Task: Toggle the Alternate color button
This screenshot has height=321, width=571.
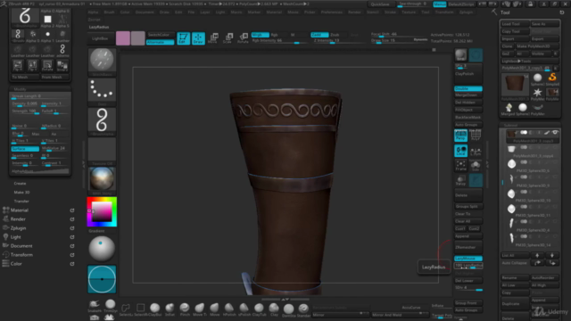Action: point(160,42)
